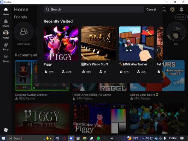Viewport: 188px width, 141px height.
Task: Open the Opera browser taskbar icon
Action: (64, 138)
